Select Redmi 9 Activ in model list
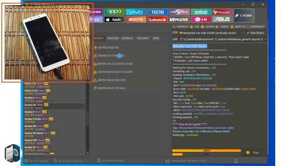 pos(55,120)
